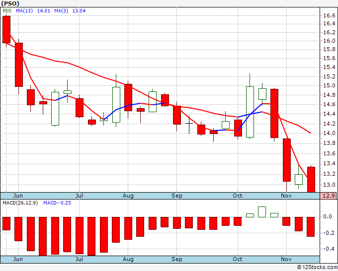Click the 14.01 moving average value
Image resolution: width=338 pixels, height=271 pixels.
(44, 11)
